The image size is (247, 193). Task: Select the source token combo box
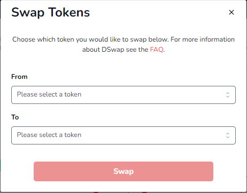tap(124, 95)
